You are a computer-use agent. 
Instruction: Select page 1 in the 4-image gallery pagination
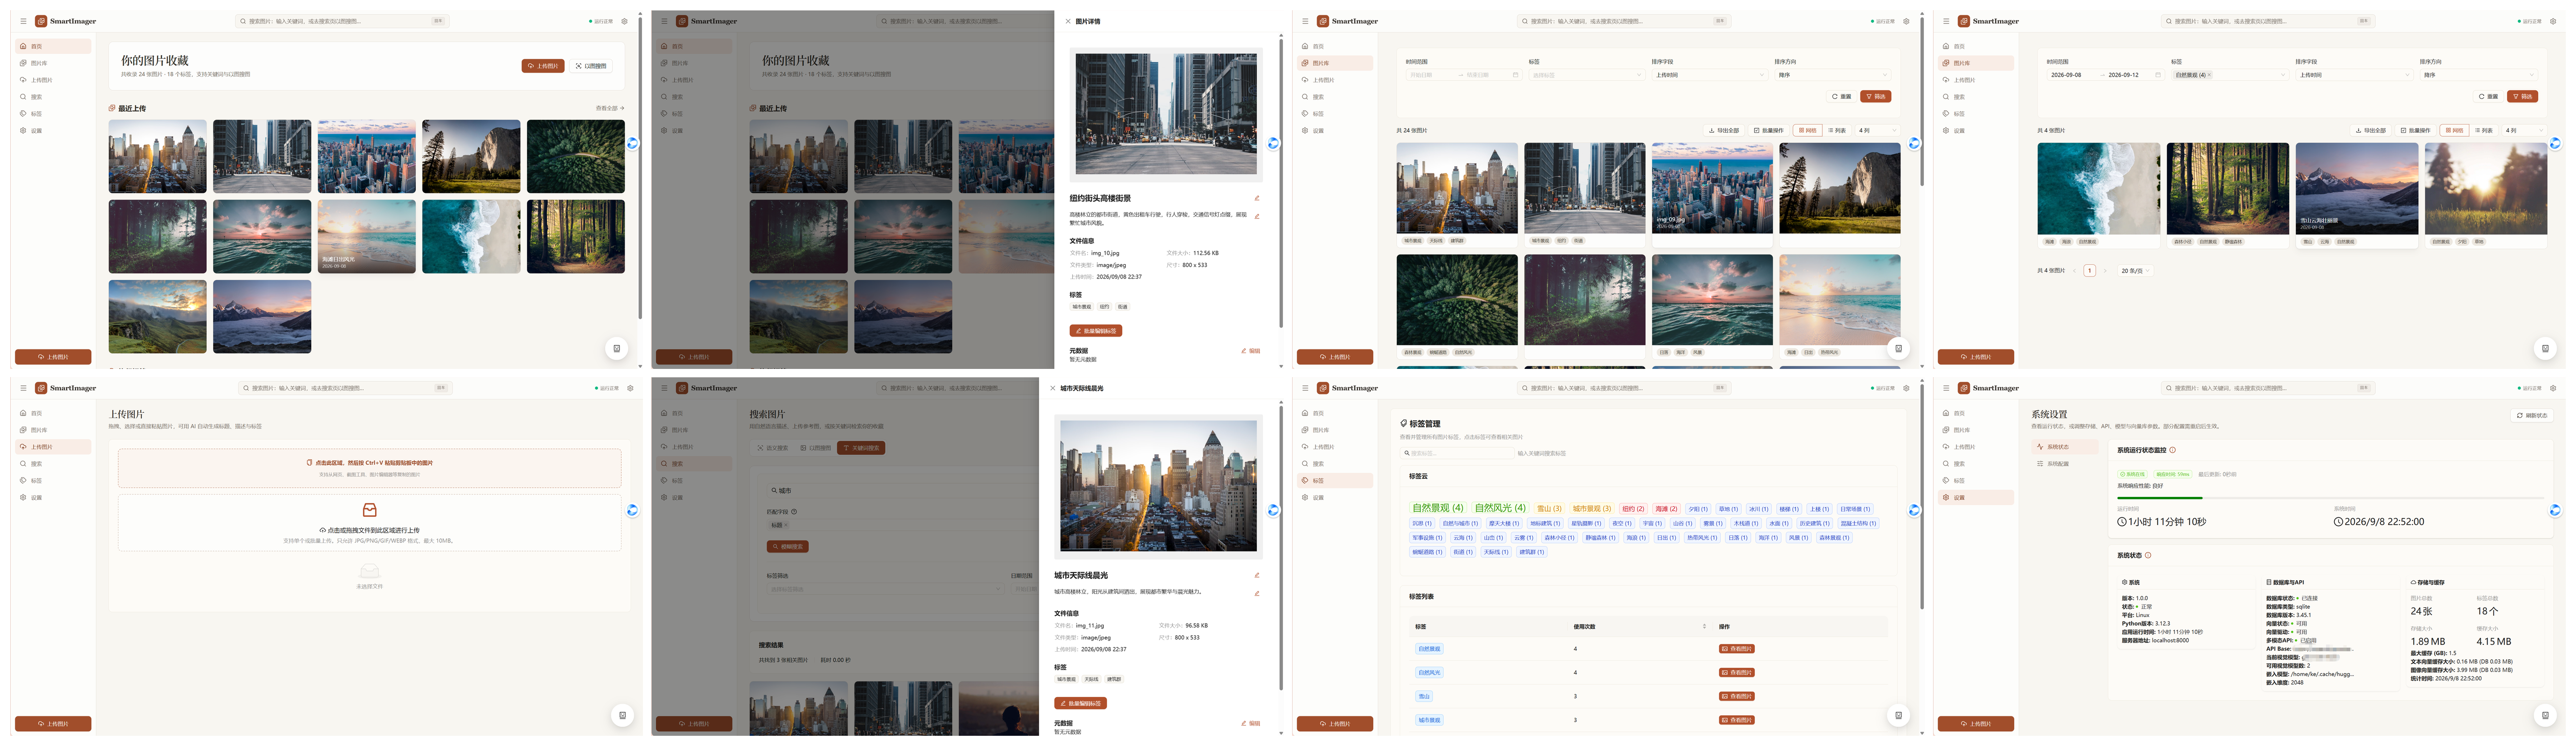click(x=2089, y=271)
